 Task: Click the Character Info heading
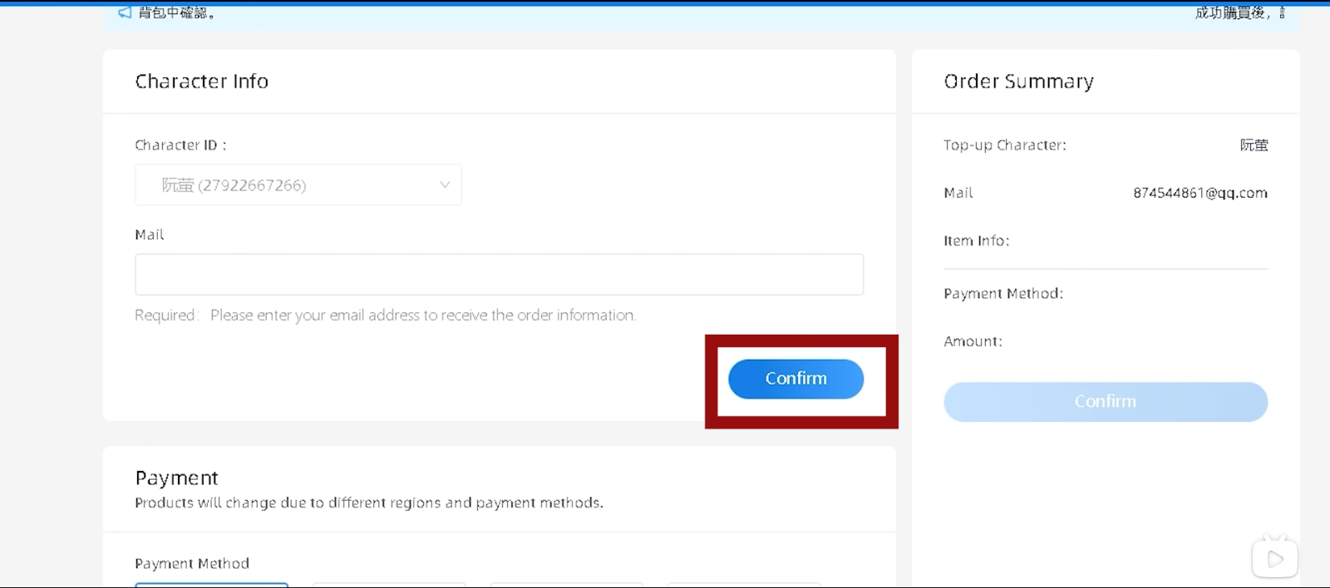point(202,81)
